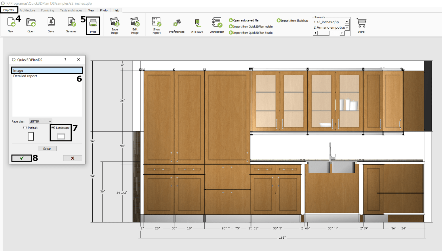Viewport: 442px width, 251px height.
Task: Open the Store
Action: [361, 25]
